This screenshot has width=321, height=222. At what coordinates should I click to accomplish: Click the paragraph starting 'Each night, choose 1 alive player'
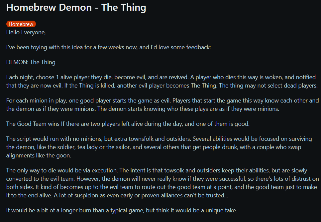[x=162, y=82]
